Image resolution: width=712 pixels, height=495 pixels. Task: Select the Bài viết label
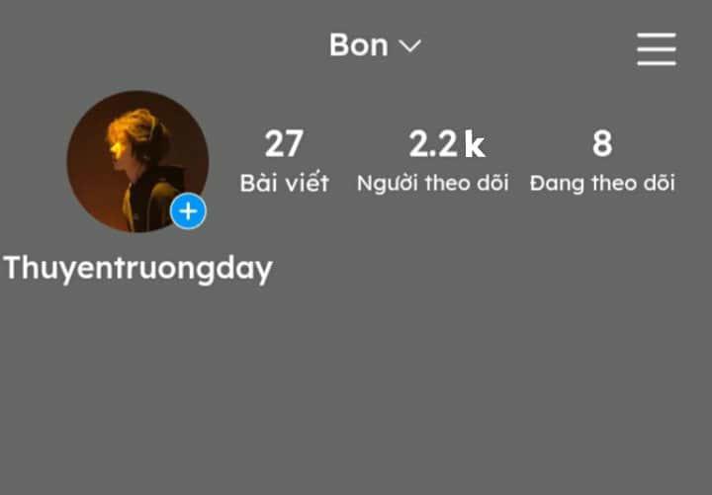(284, 183)
